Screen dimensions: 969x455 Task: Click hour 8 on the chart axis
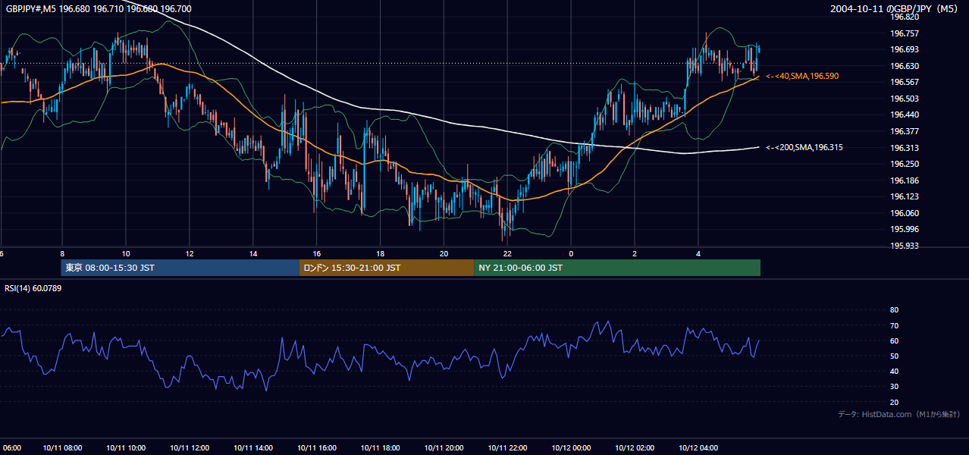coord(62,254)
